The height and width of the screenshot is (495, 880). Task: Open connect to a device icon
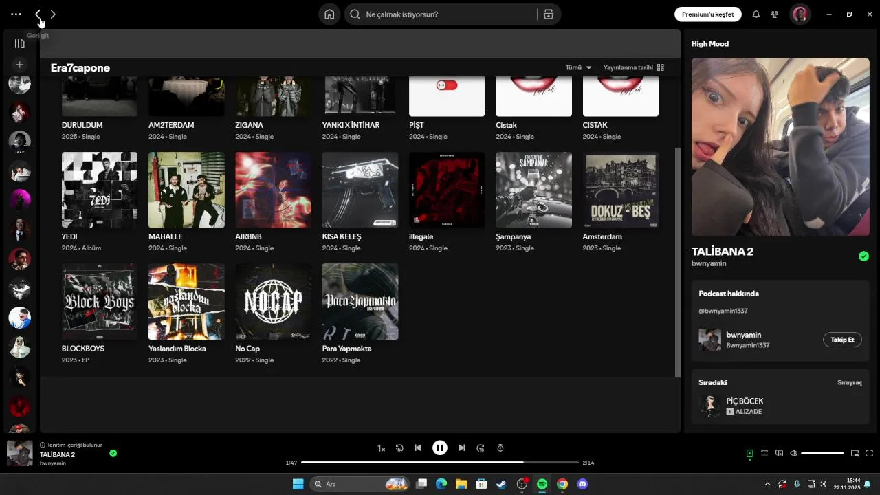pyautogui.click(x=780, y=454)
